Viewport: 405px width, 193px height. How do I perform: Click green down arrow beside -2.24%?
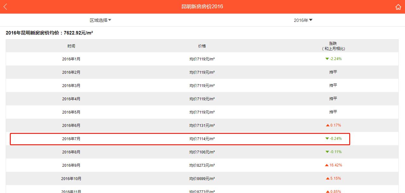(327, 59)
